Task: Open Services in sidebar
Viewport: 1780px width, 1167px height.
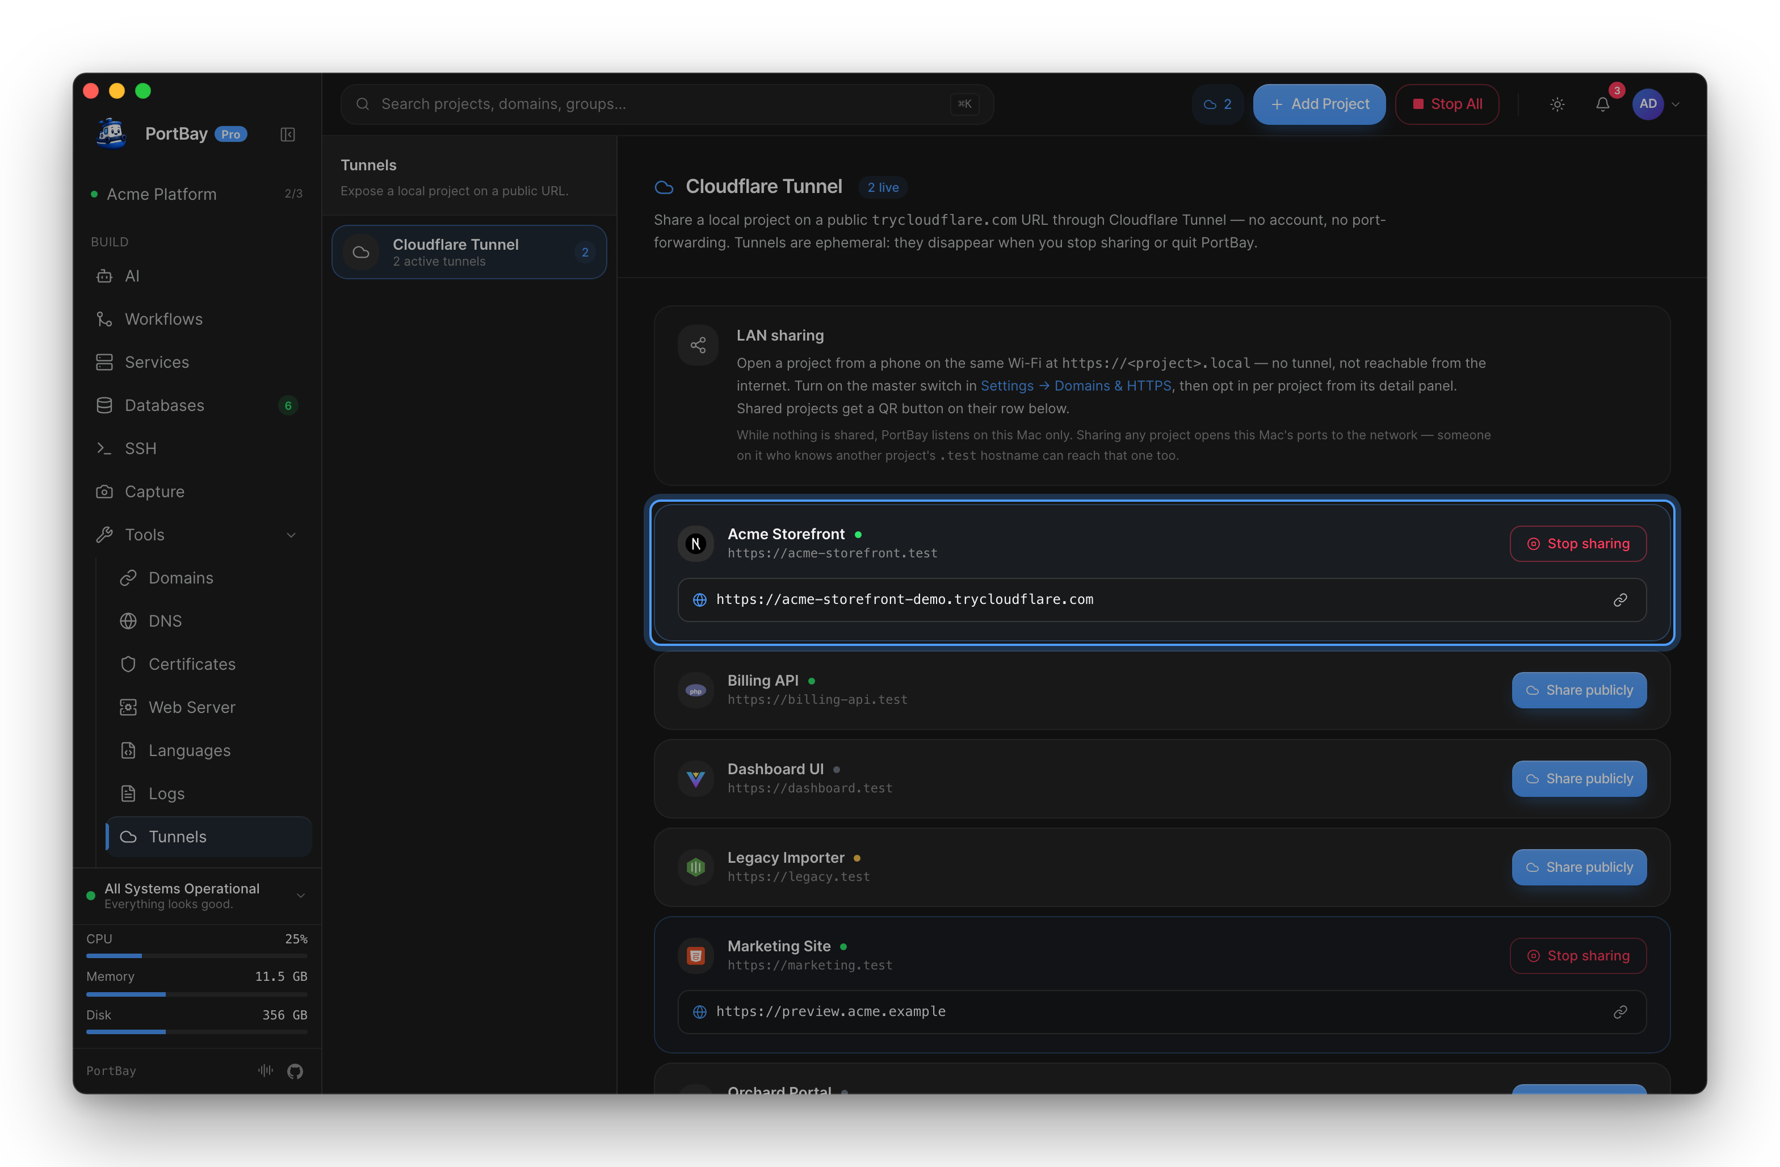Action: pos(197,363)
